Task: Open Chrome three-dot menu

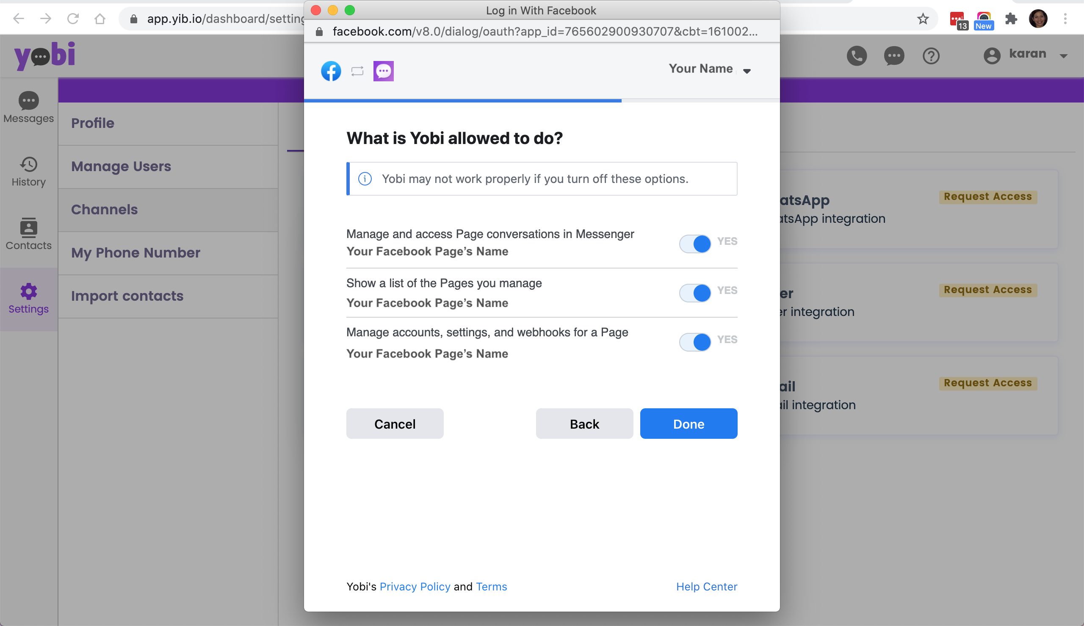Action: pyautogui.click(x=1065, y=19)
